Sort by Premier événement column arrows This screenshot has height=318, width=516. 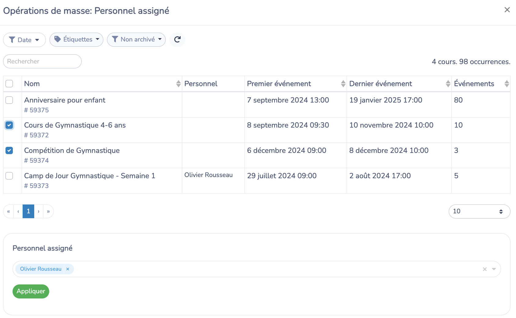[343, 84]
